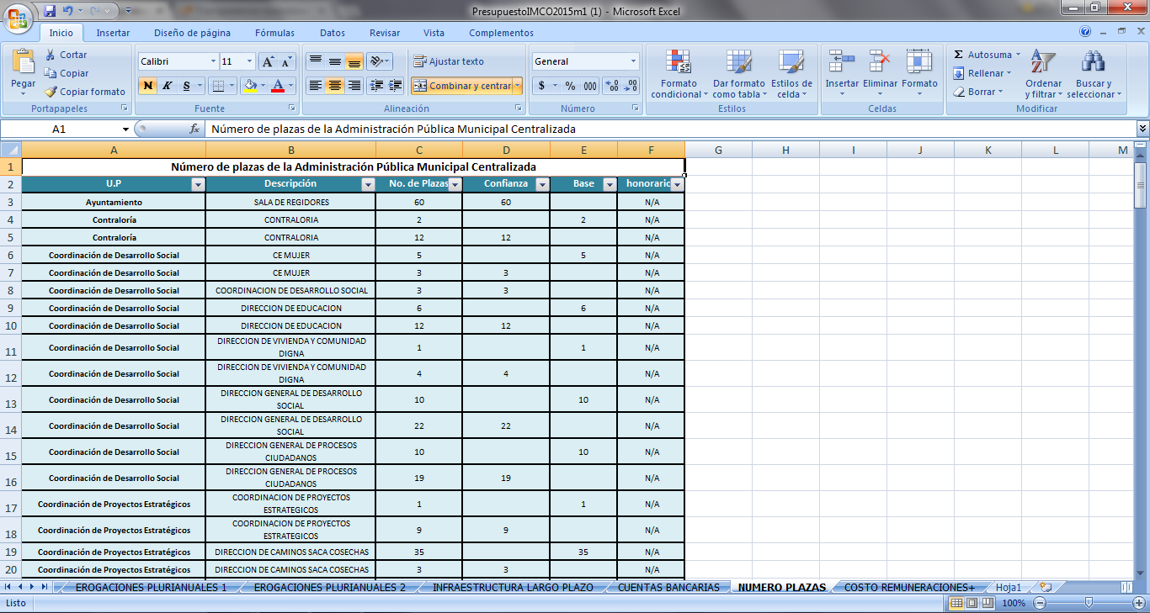Save workbook from Quick Access toolbar

(50, 11)
